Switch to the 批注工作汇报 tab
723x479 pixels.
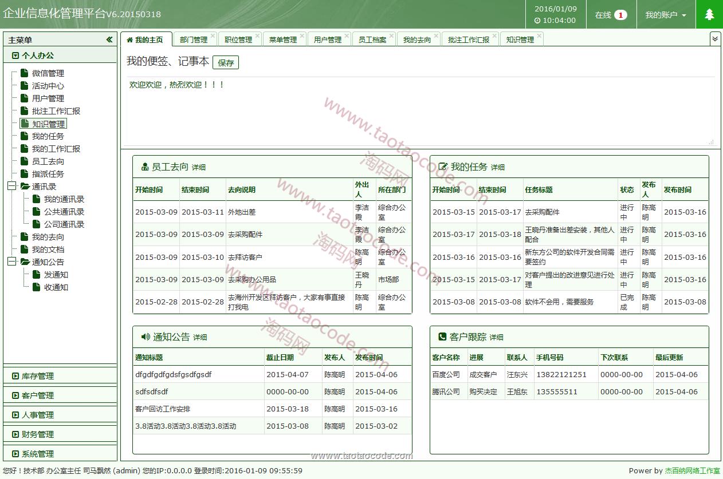(x=468, y=40)
